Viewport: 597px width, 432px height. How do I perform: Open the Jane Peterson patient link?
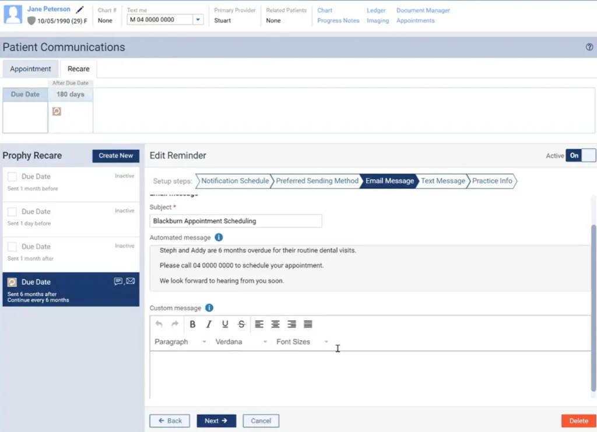point(49,9)
